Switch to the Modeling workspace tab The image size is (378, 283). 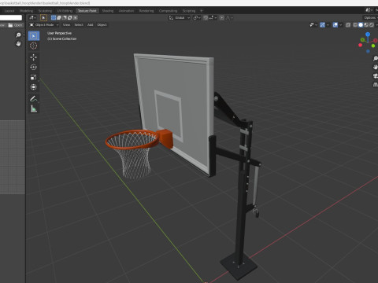26,11
